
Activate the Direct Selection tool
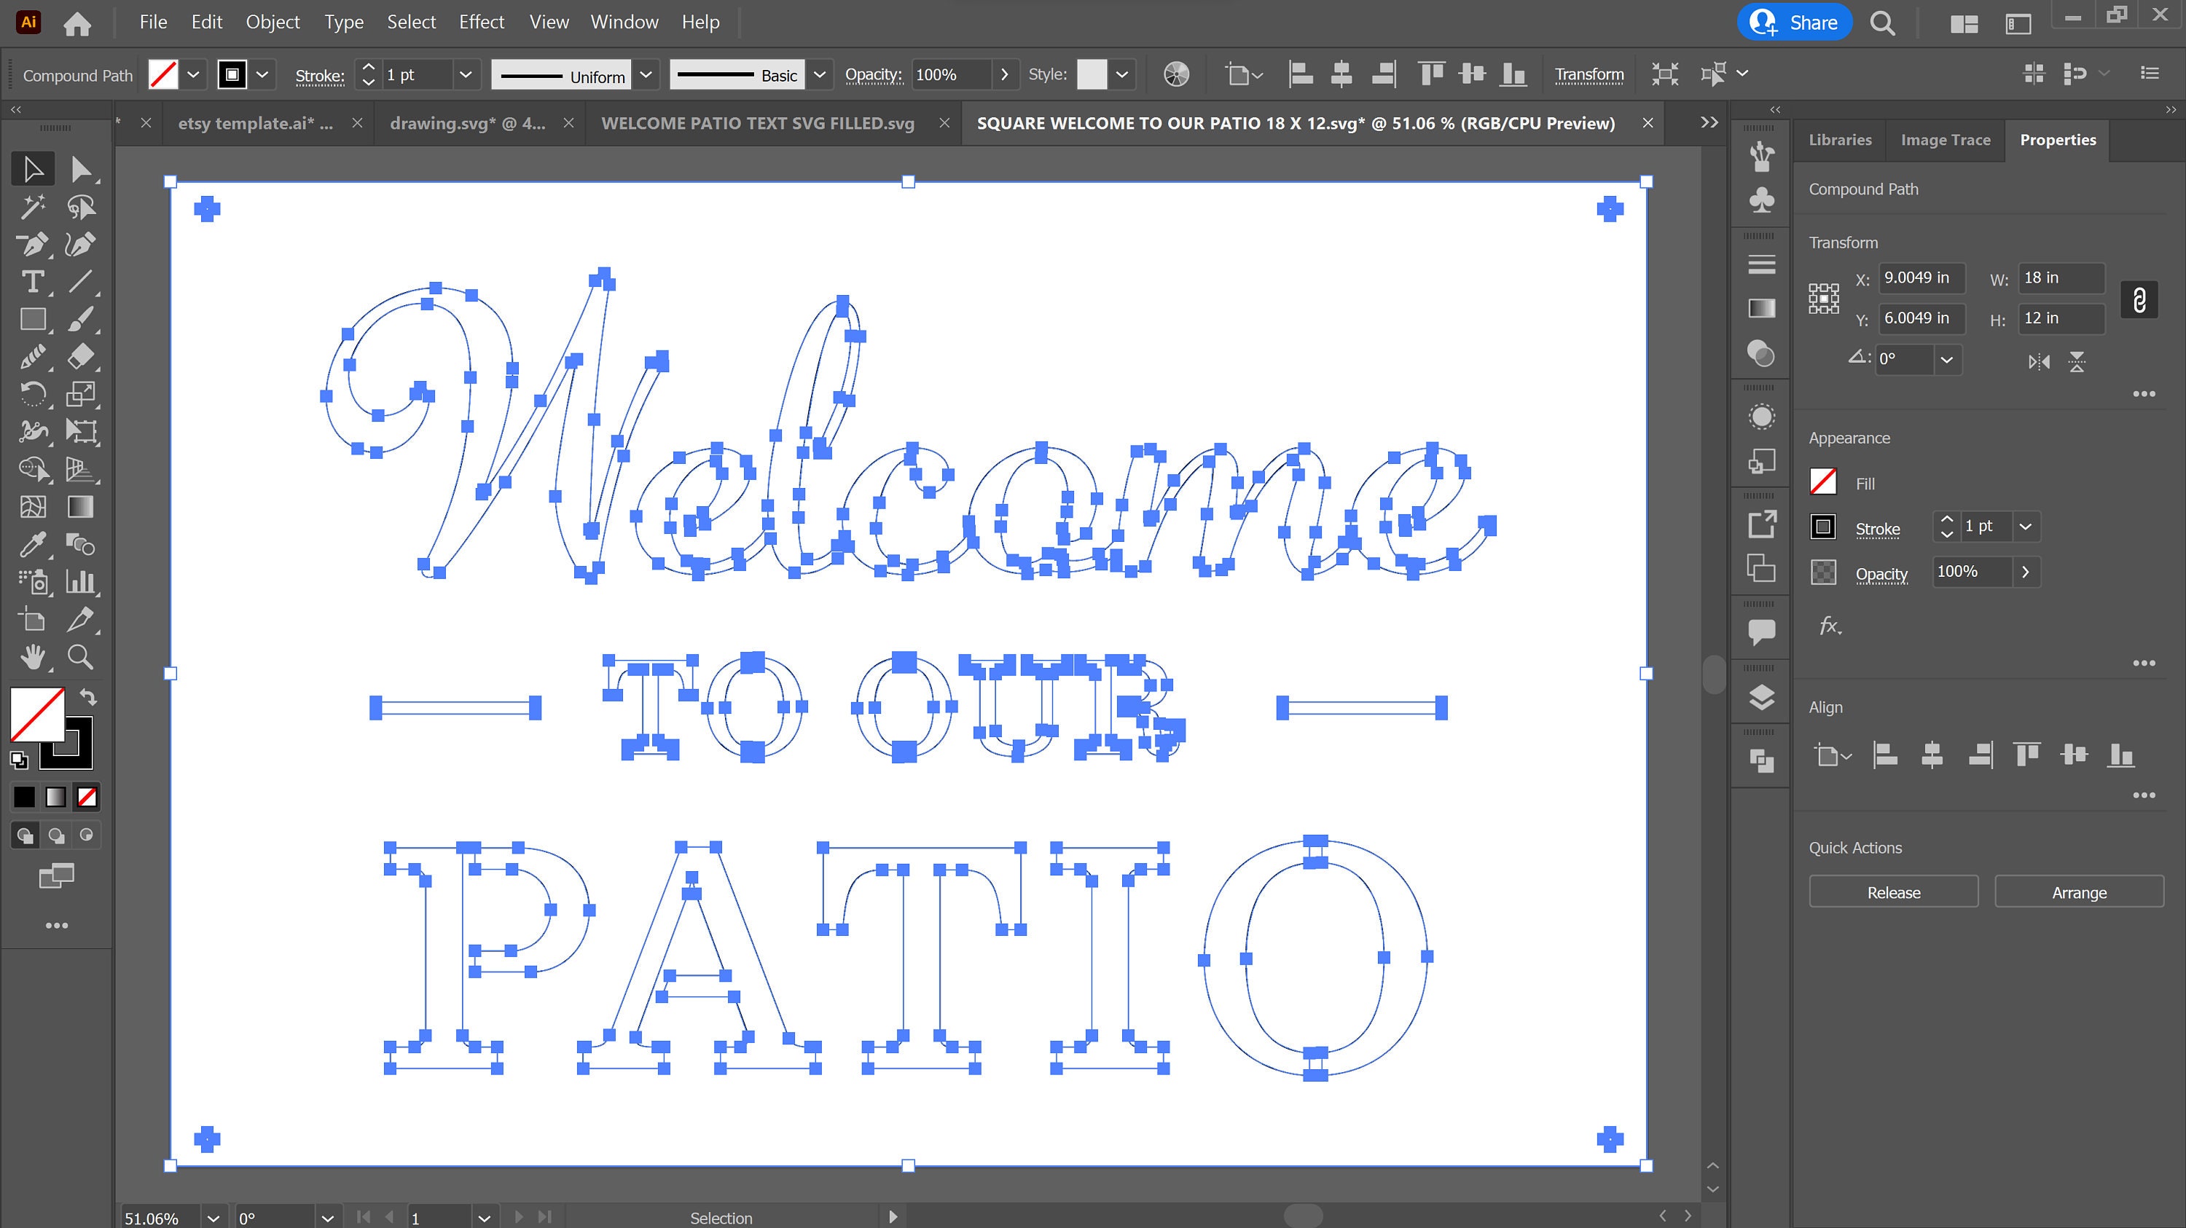pyautogui.click(x=82, y=168)
